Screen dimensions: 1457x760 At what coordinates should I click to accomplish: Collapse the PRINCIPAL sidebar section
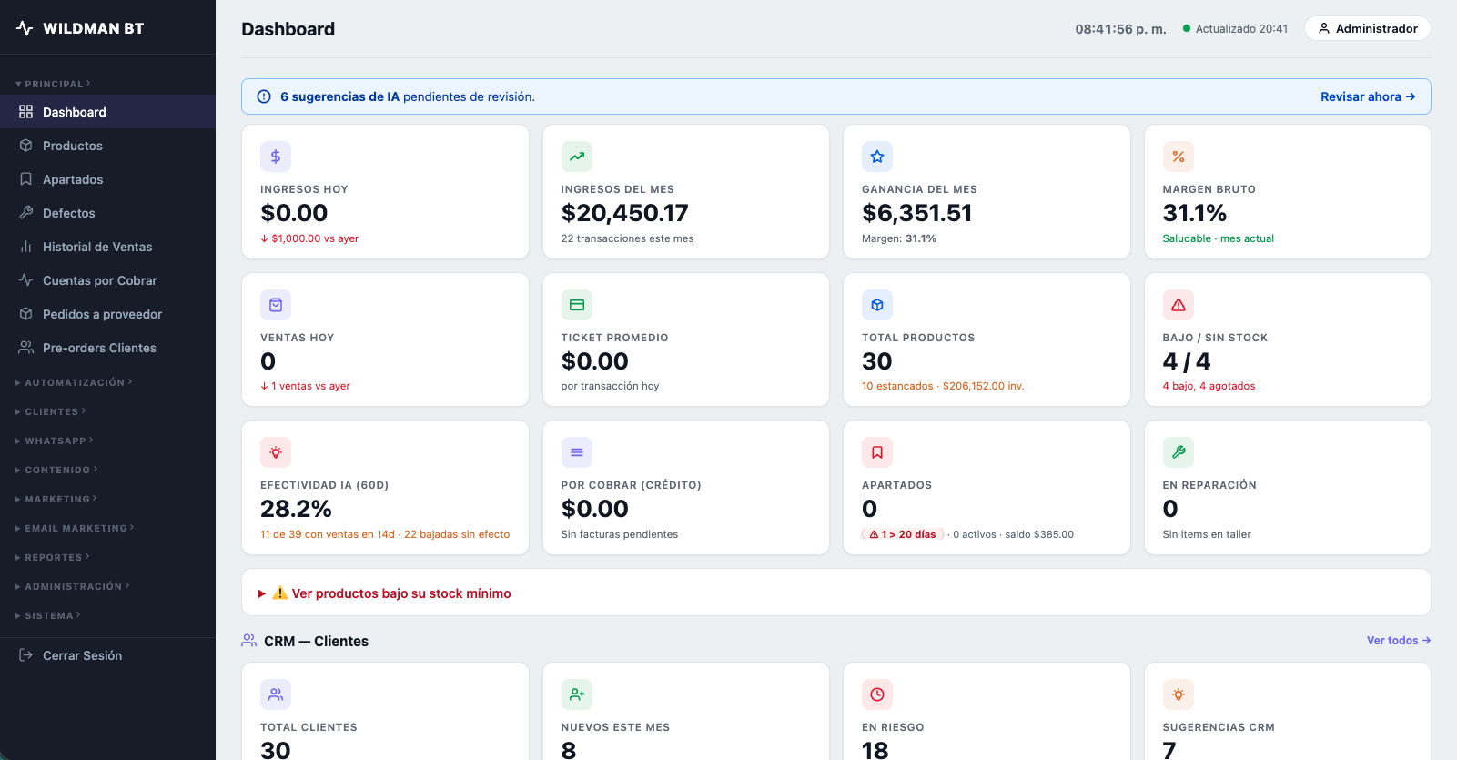[53, 84]
